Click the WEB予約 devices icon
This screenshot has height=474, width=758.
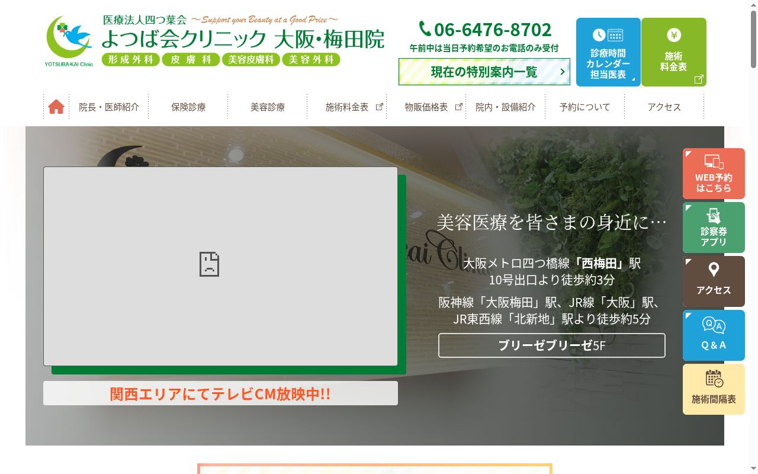point(714,161)
